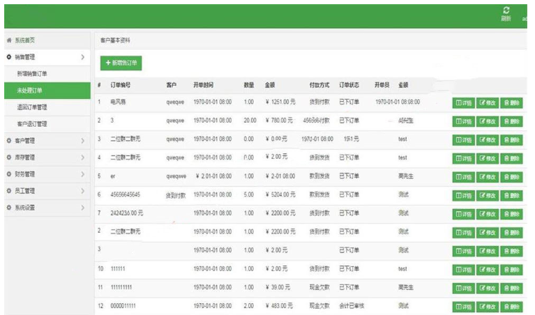Click the gear icon beside 财务管理
Viewport: 535px width, 315px height.
[x=9, y=174]
